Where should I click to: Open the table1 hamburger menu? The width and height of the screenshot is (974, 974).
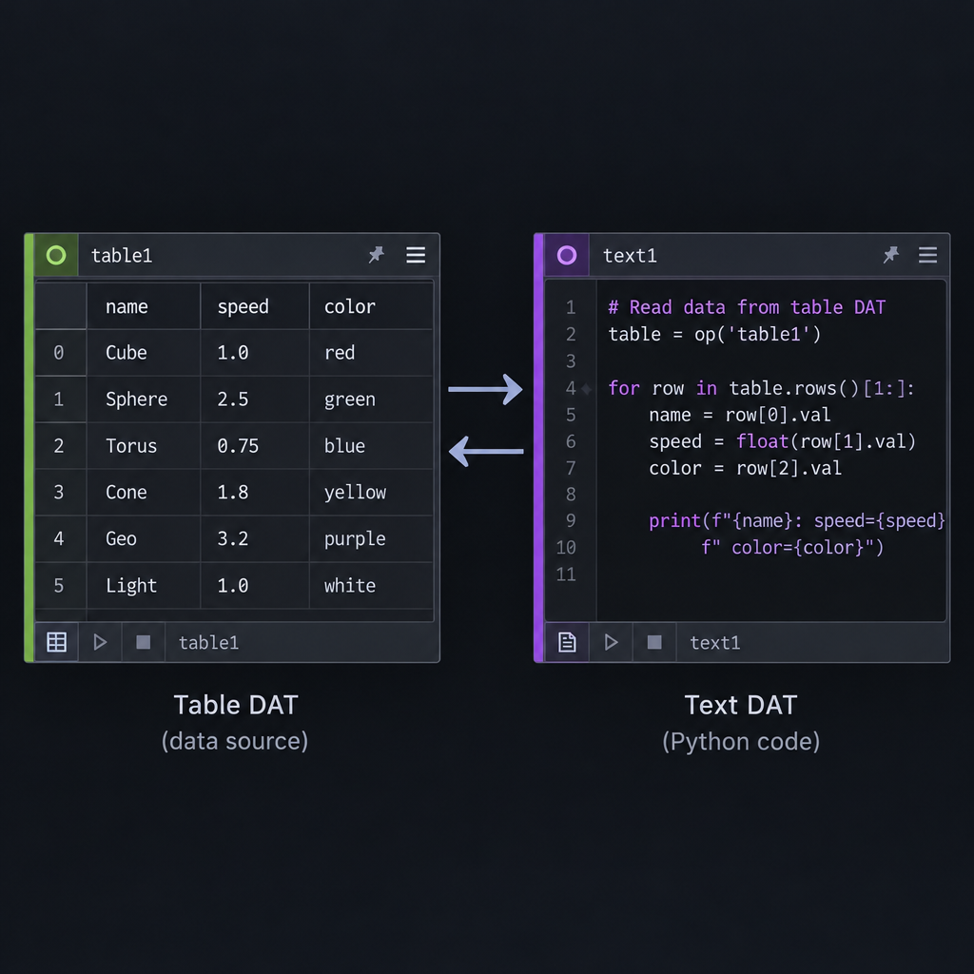tap(416, 255)
